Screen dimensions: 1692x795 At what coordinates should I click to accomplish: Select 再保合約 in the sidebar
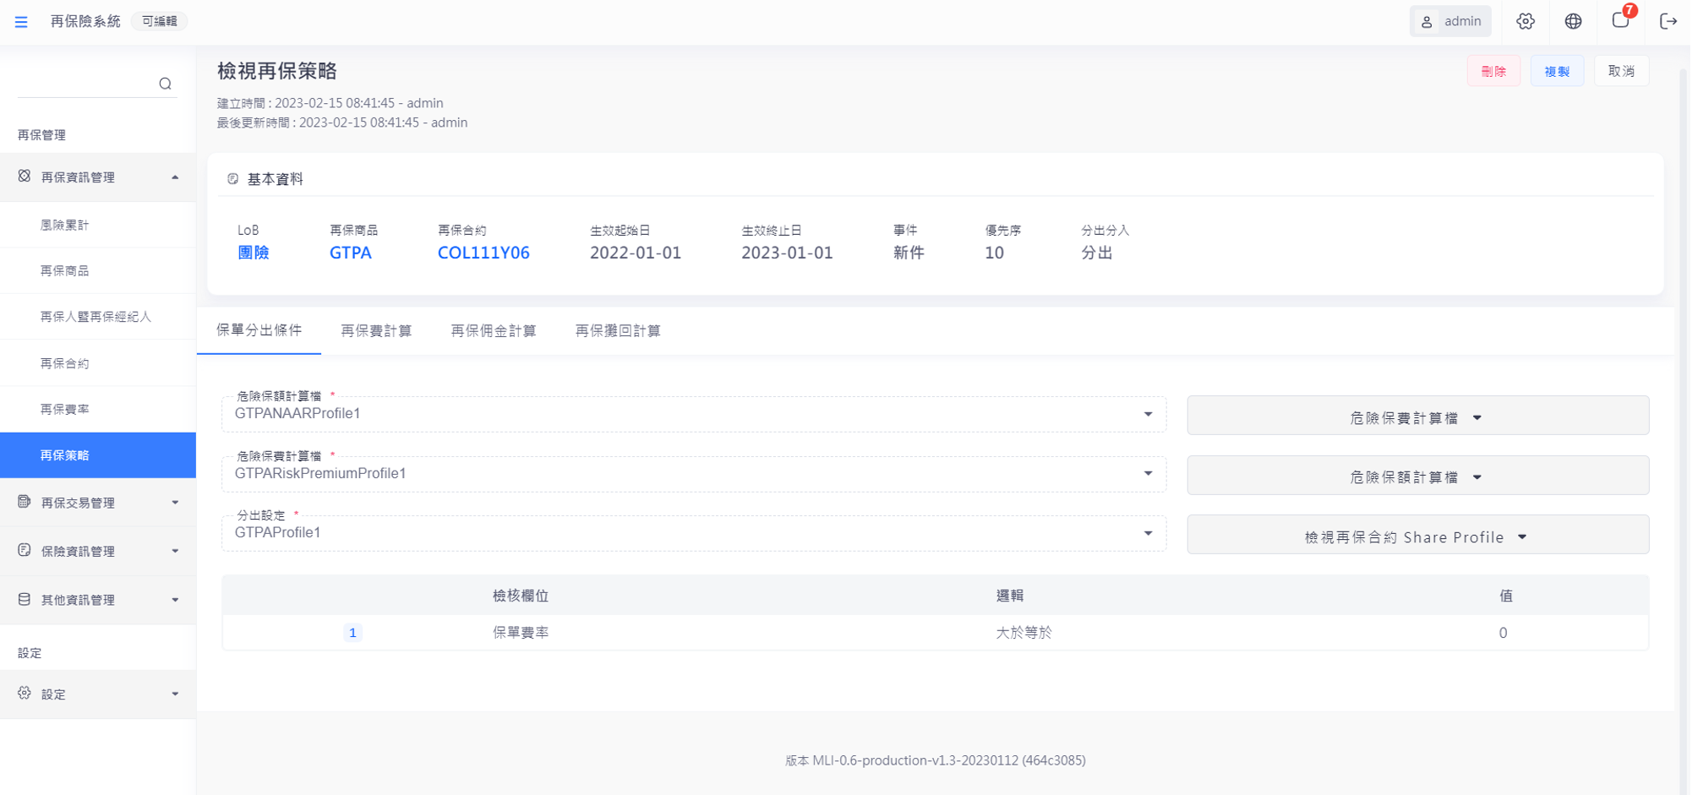(65, 363)
